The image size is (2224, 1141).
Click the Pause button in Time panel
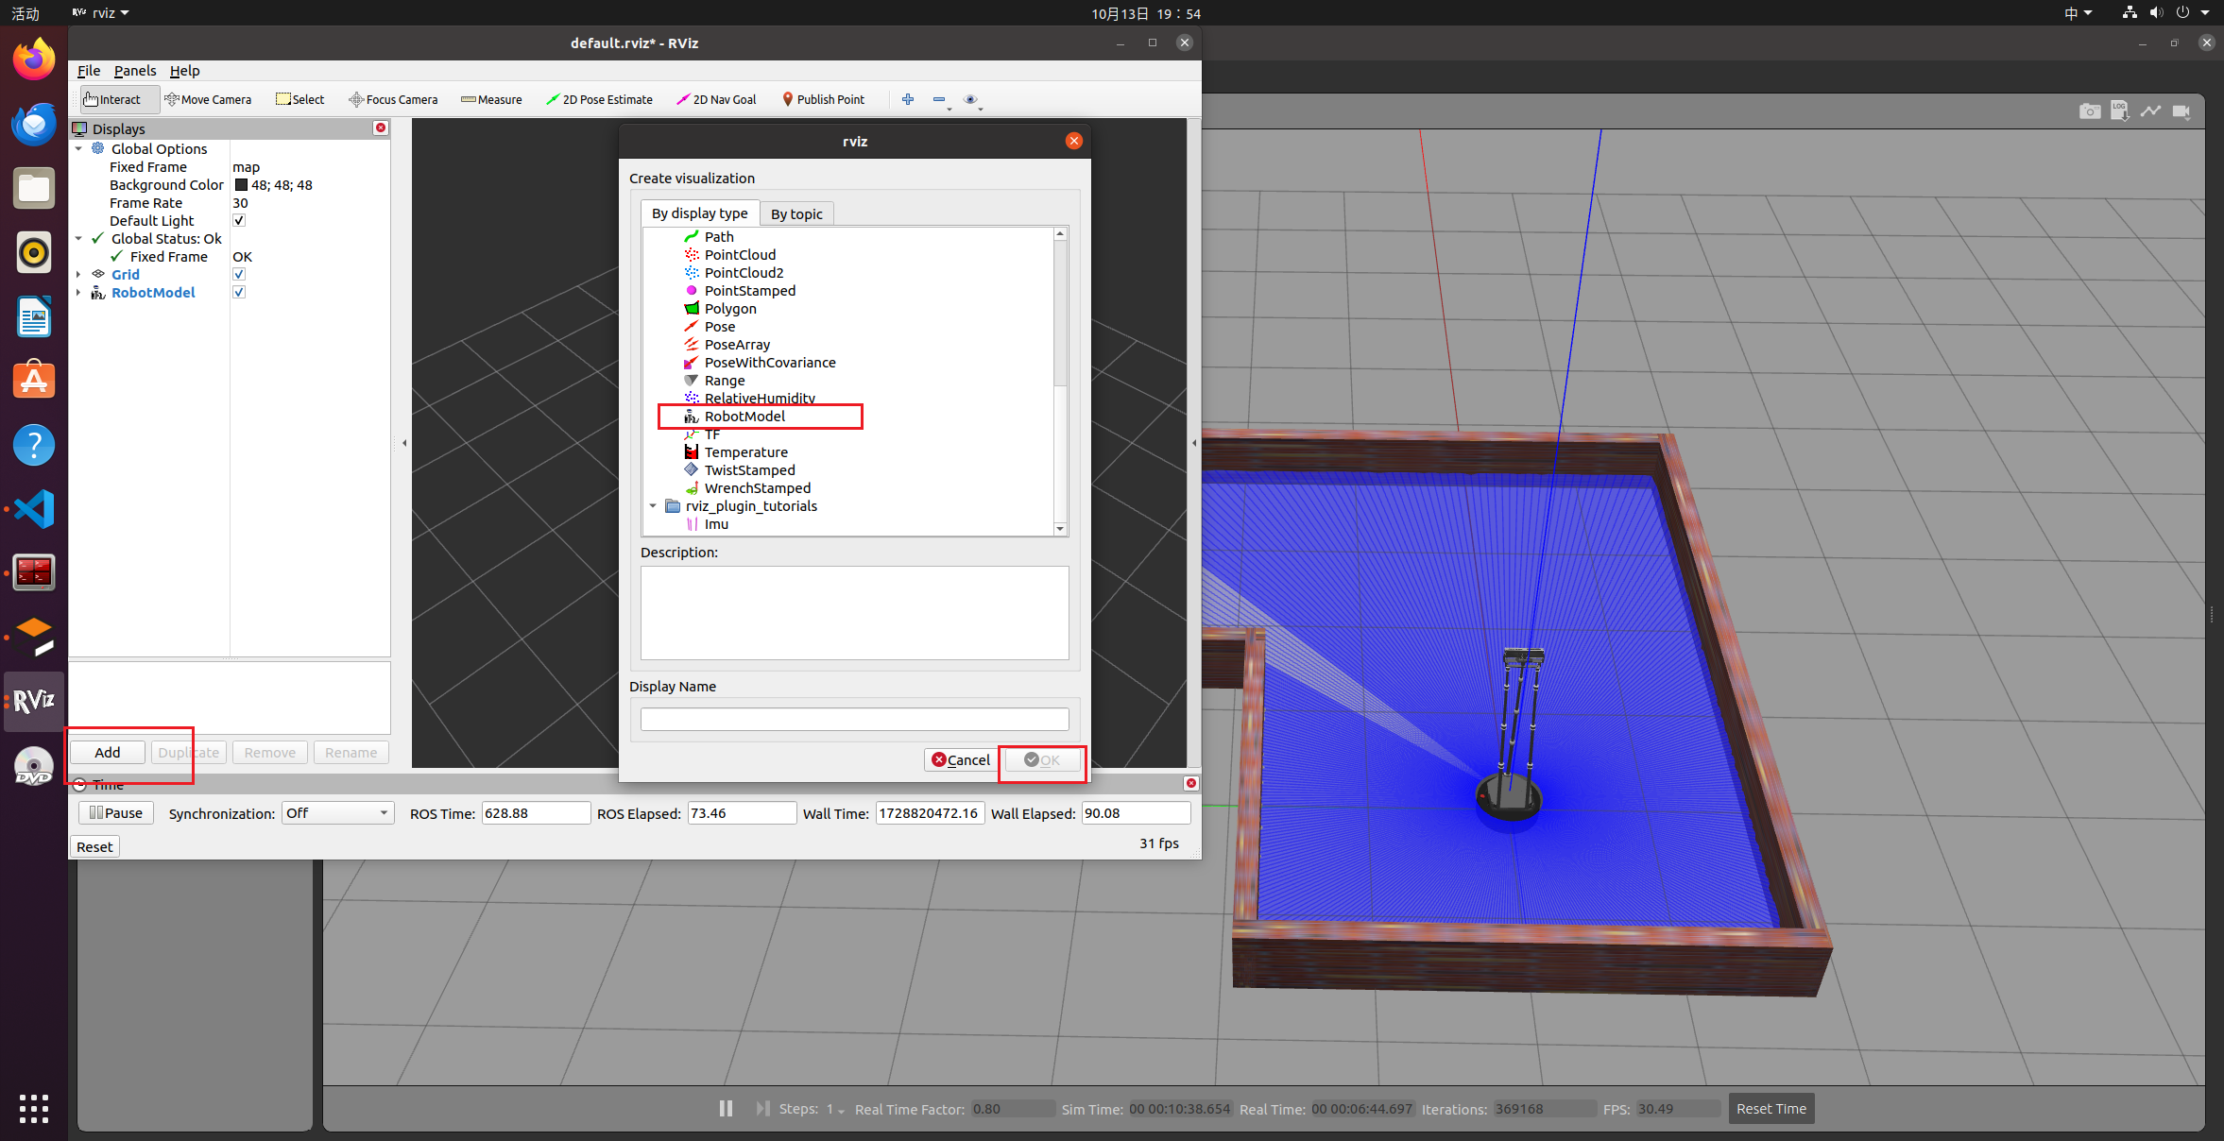tap(115, 812)
